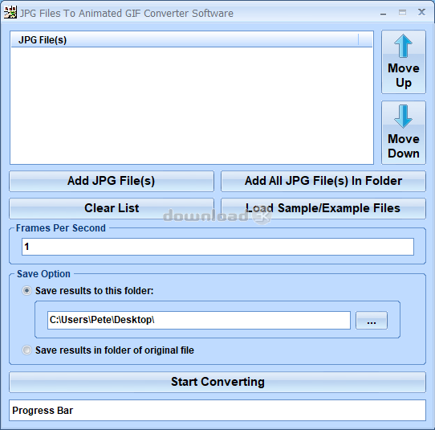Close the JPG to GIF converter window
Image resolution: width=435 pixels, height=430 pixels.
coord(421,12)
